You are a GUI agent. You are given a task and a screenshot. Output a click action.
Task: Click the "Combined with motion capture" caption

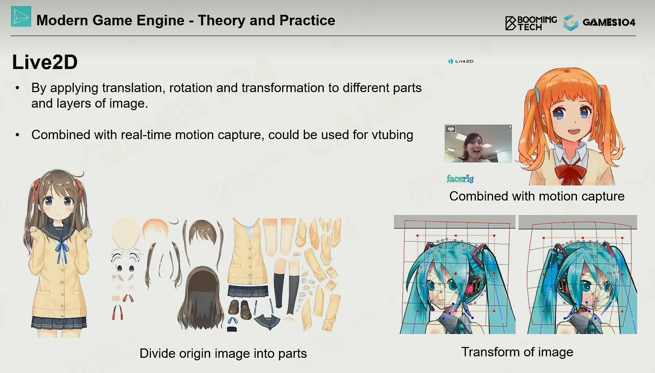point(537,196)
